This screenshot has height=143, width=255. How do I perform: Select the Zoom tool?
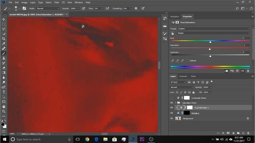click(4, 111)
